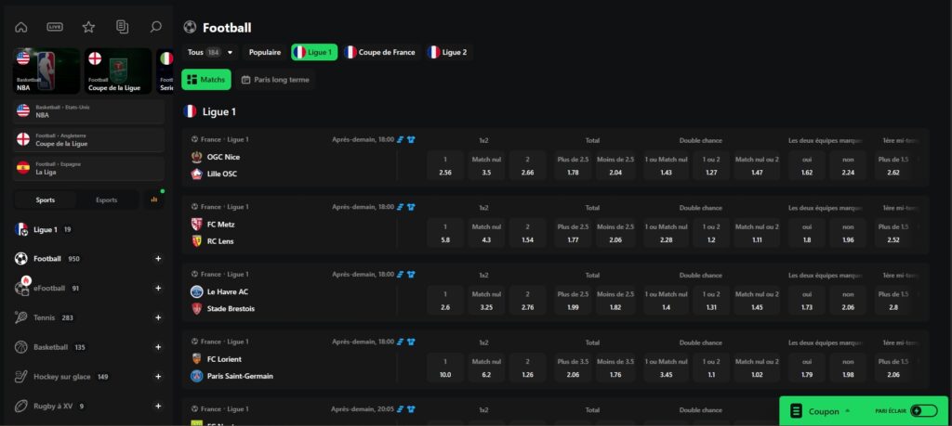The height and width of the screenshot is (426, 952).
Task: Go to the home icon
Action: pyautogui.click(x=21, y=27)
